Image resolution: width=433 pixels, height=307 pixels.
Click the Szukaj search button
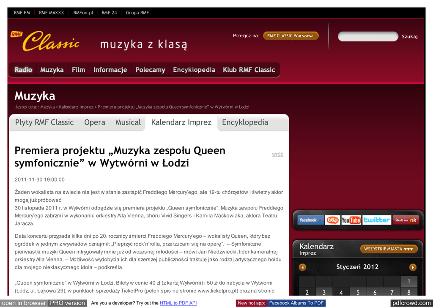pos(410,37)
